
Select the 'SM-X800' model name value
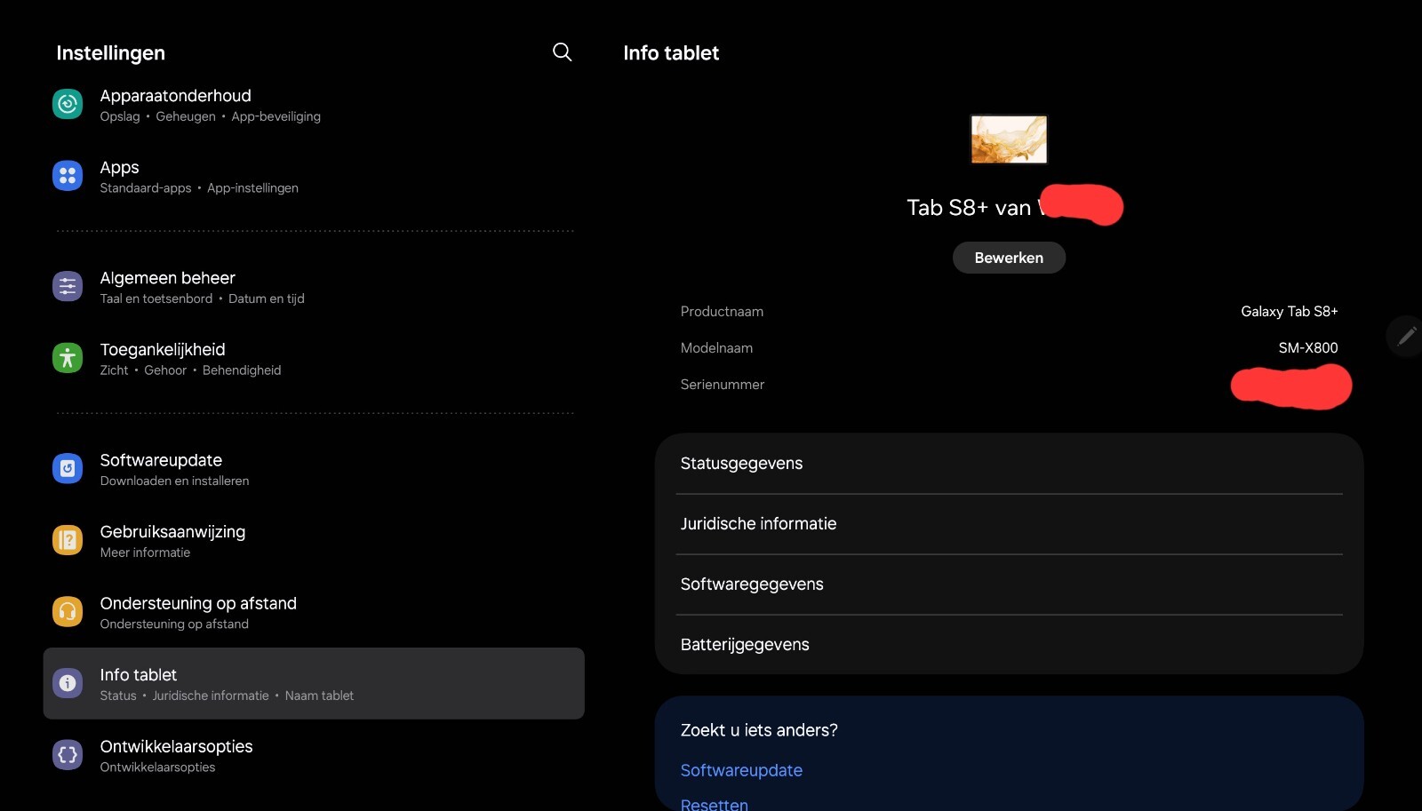pyautogui.click(x=1308, y=348)
